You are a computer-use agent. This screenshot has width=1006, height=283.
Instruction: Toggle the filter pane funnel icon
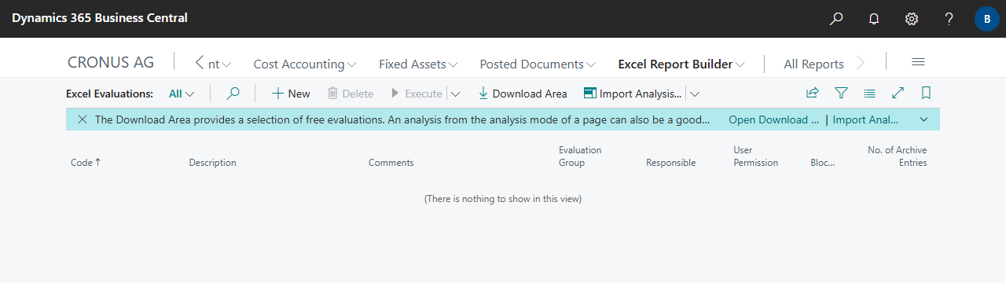[x=841, y=93]
